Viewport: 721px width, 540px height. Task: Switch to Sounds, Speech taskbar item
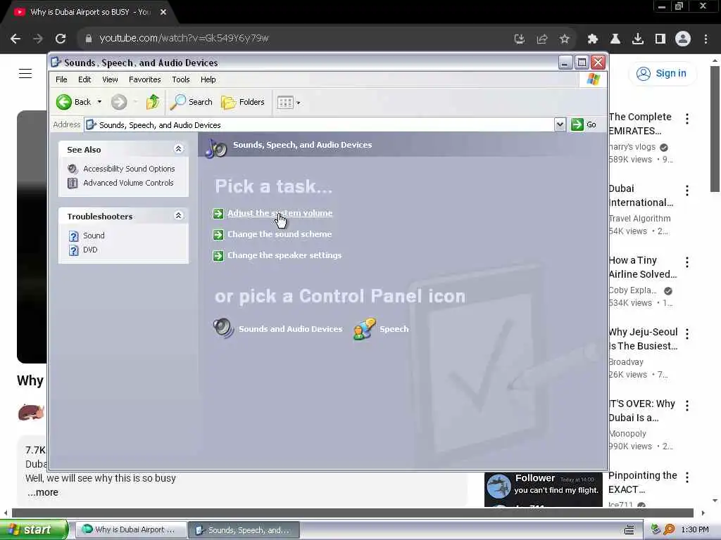pos(244,530)
